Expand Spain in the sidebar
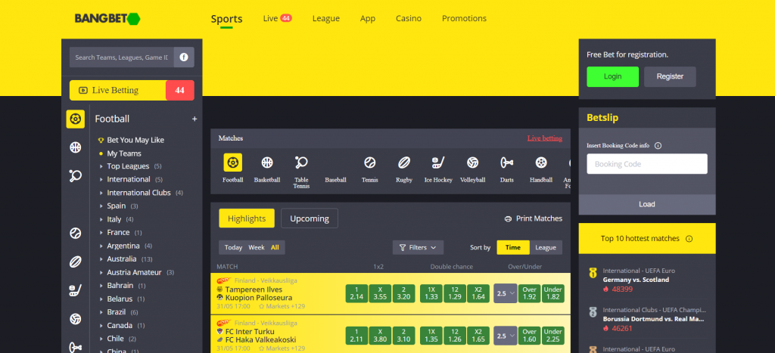Image resolution: width=775 pixels, height=353 pixels. [119, 206]
